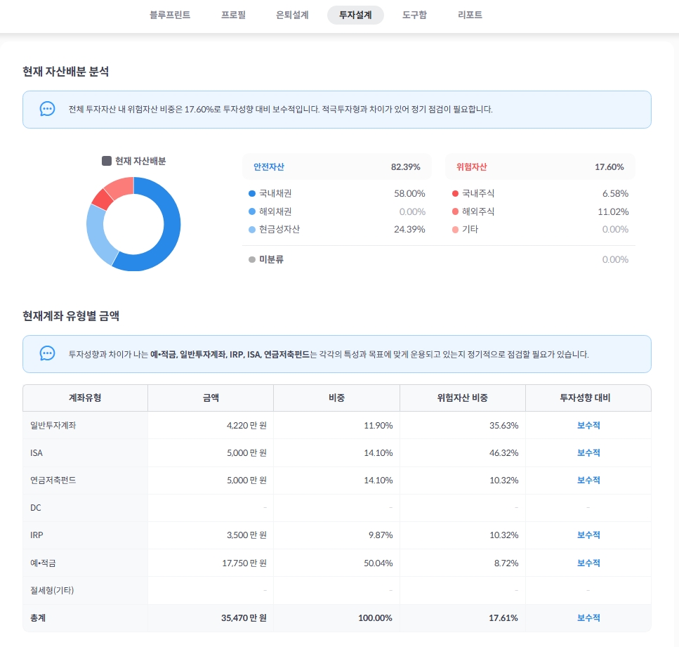This screenshot has width=679, height=647.
Task: Click the 위험자산 17.60% summary header
Action: [541, 166]
